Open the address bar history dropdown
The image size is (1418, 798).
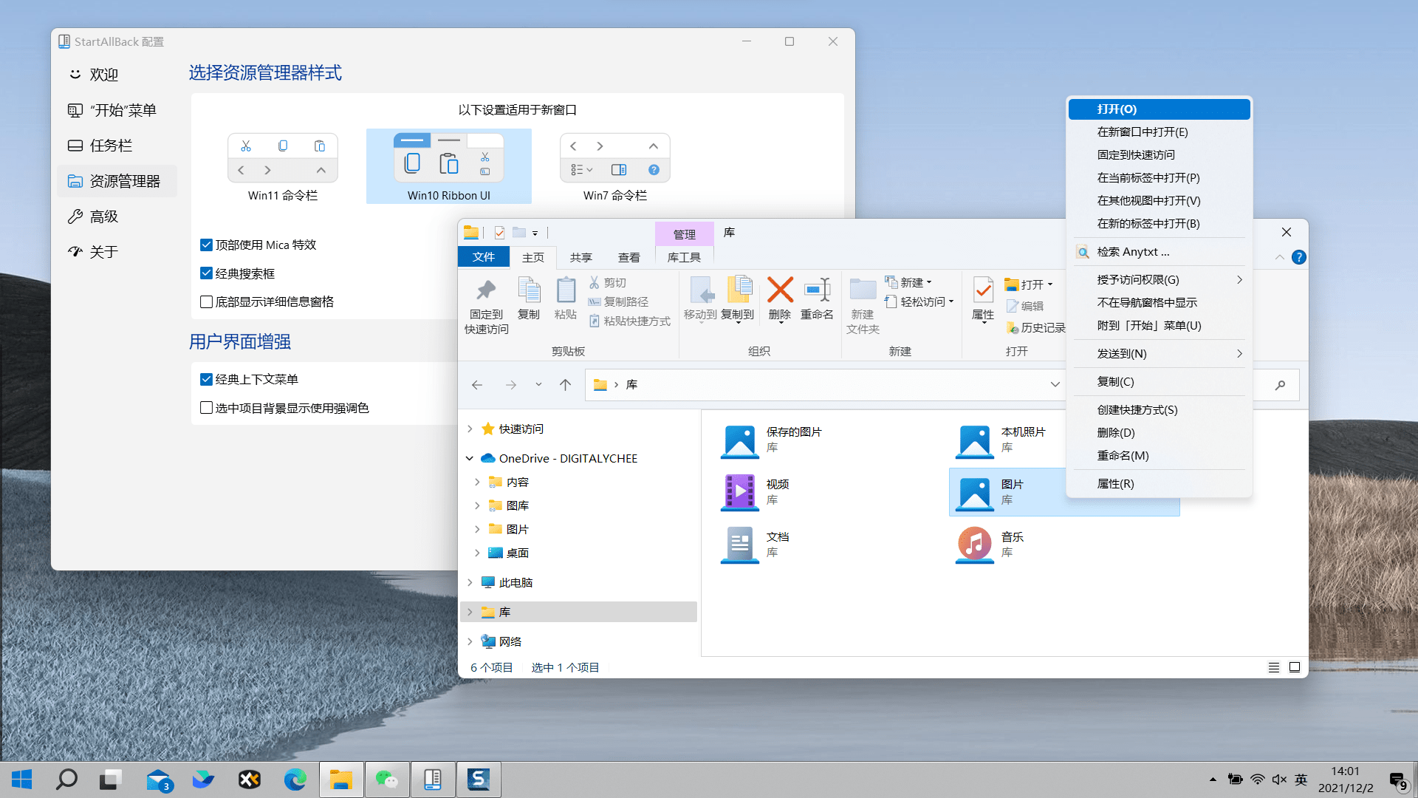coord(1055,385)
